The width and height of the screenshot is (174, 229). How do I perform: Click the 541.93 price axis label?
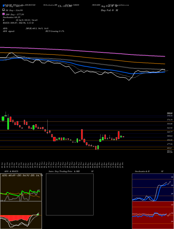(x=170, y=128)
